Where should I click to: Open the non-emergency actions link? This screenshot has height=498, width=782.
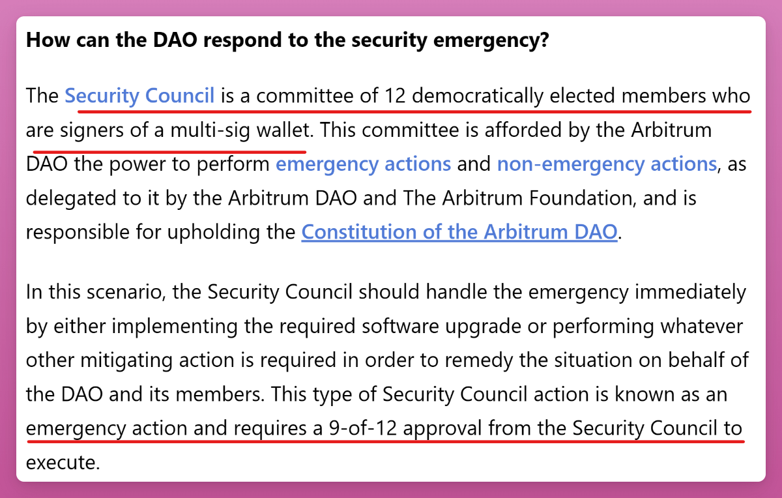click(605, 164)
